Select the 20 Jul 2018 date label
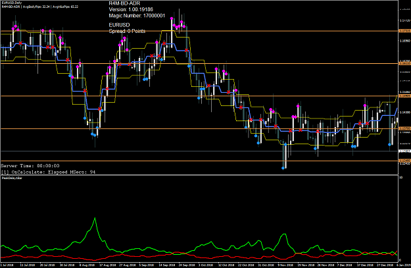The height and width of the screenshot is (268, 411). 47,265
